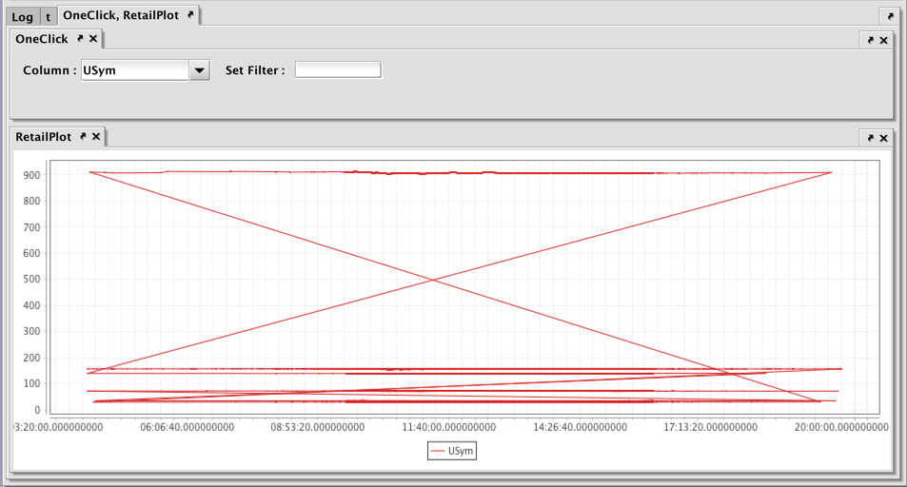This screenshot has width=907, height=487.
Task: Open the t tab
Action: click(x=48, y=17)
